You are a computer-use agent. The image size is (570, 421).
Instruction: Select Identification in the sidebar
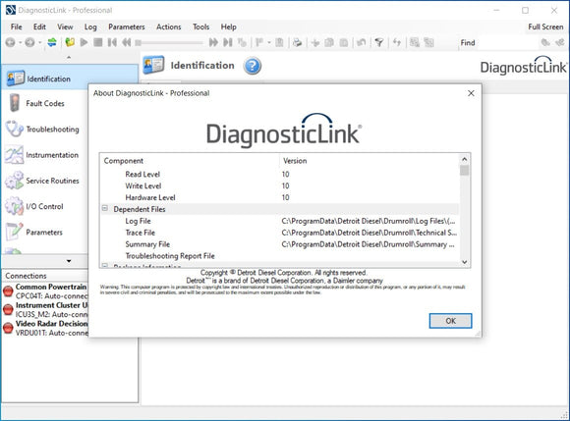click(x=69, y=79)
